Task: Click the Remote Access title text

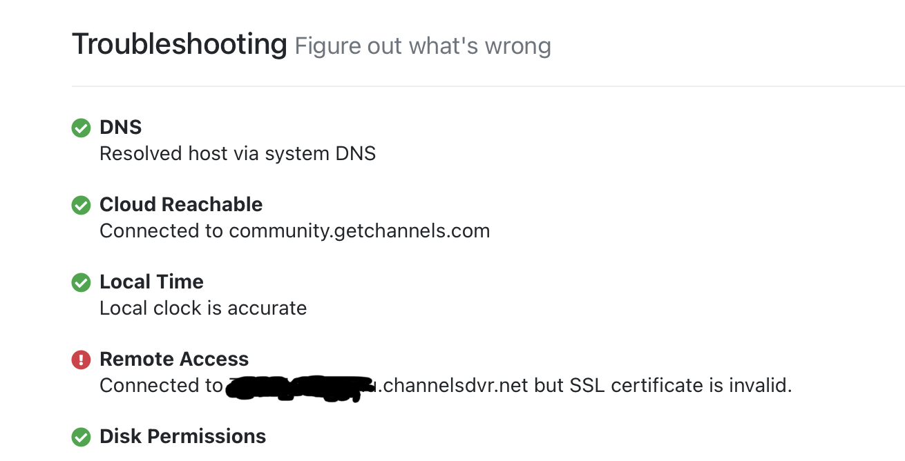Action: [x=174, y=360]
